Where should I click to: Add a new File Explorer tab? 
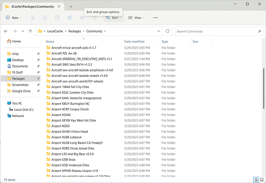coord(71,7)
